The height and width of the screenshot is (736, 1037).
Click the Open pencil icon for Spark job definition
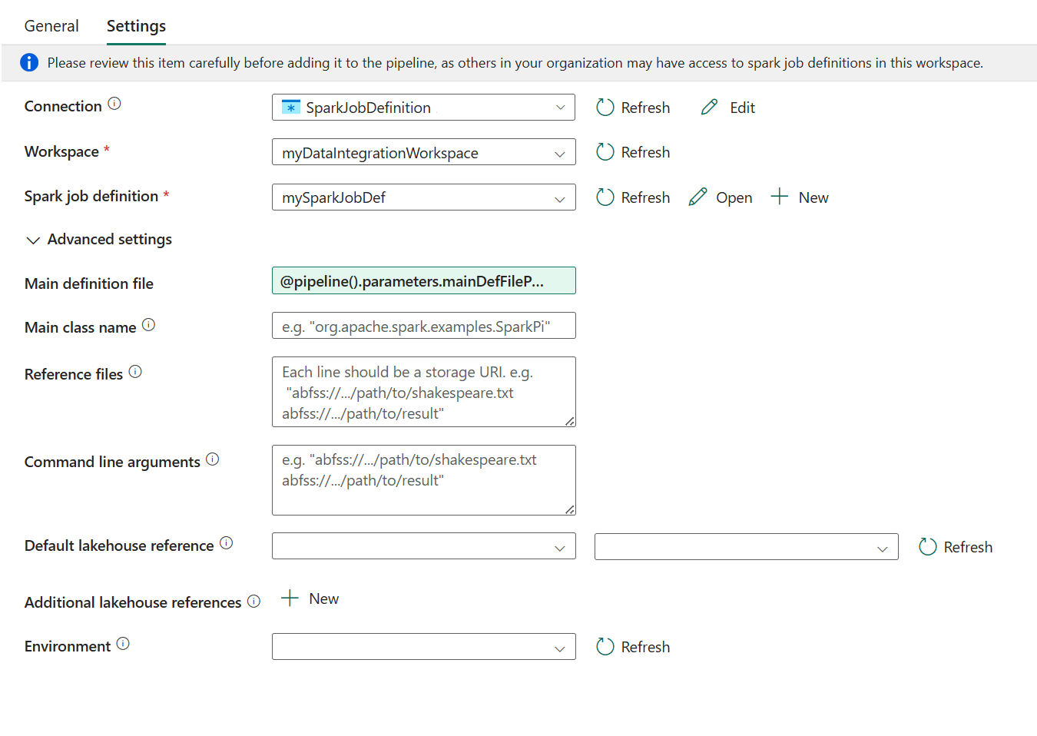pos(697,197)
